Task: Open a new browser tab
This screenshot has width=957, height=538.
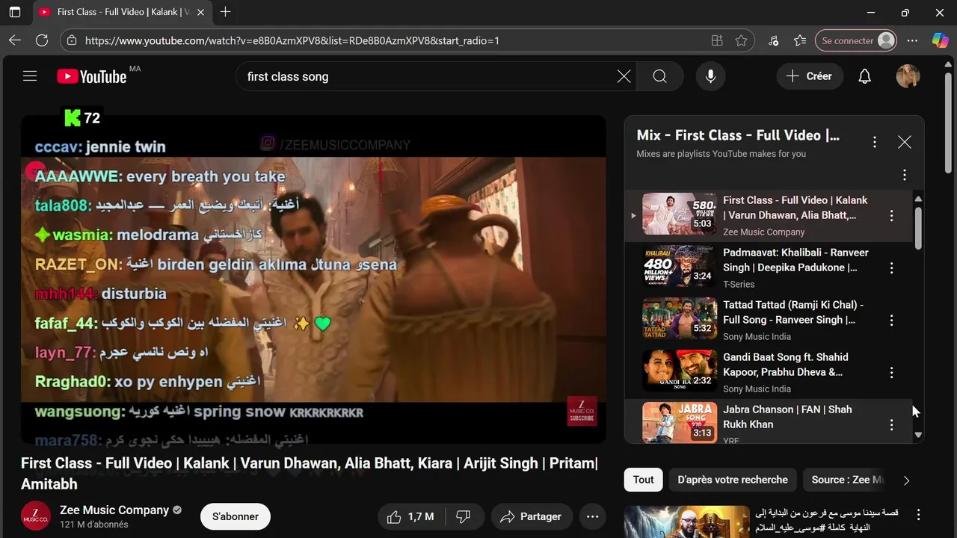Action: pyautogui.click(x=225, y=12)
